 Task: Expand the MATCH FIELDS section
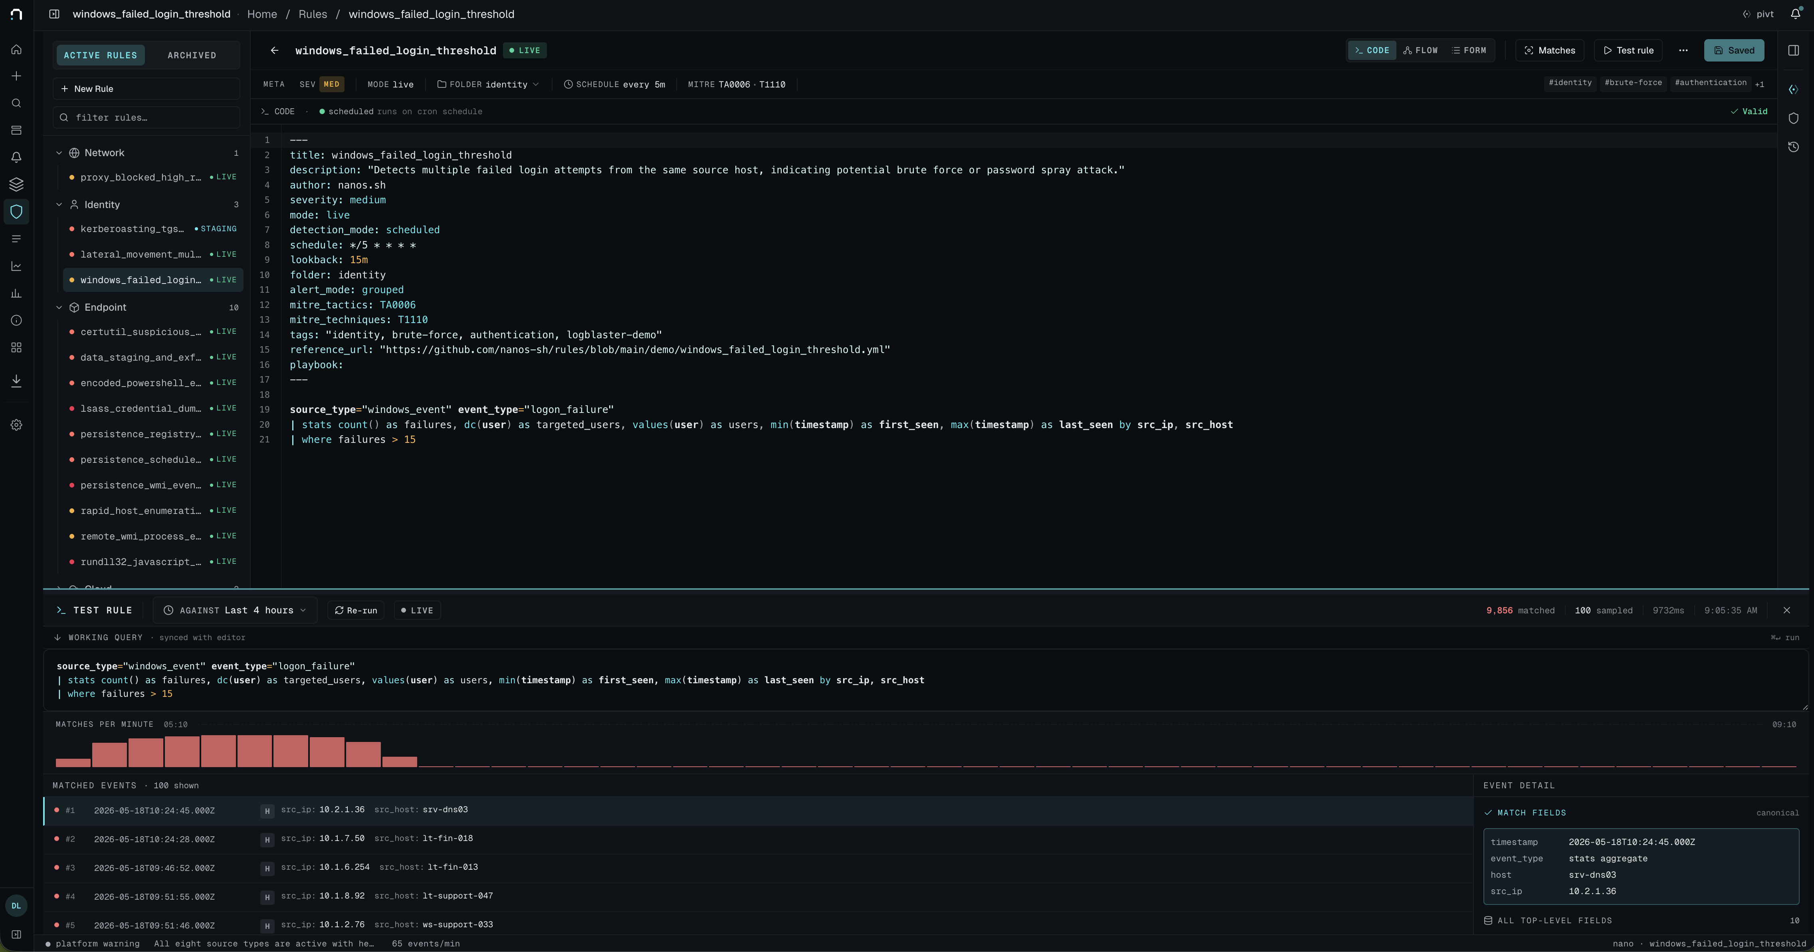coord(1525,813)
